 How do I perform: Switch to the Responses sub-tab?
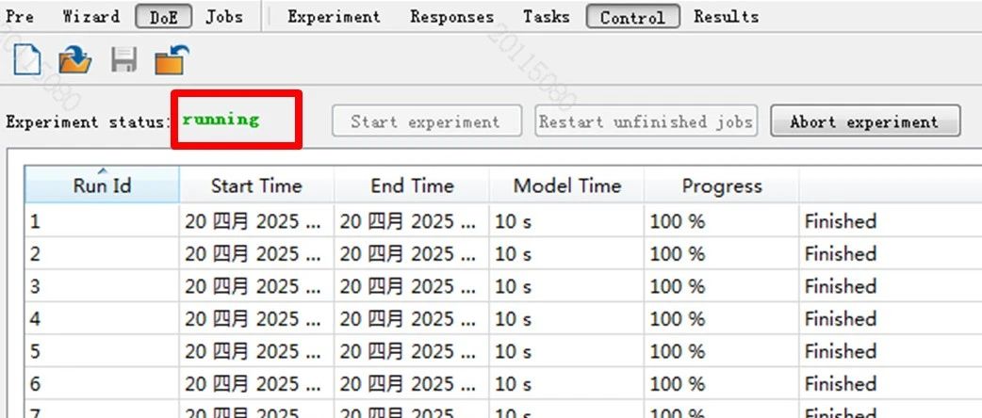pos(451,17)
